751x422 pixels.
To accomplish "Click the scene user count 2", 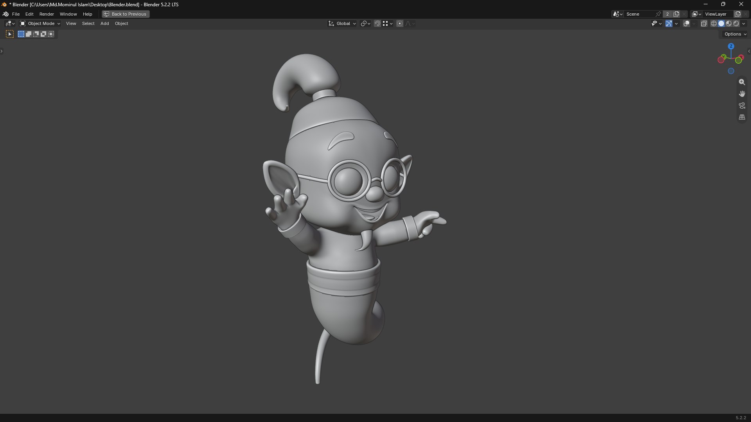I will point(667,14).
